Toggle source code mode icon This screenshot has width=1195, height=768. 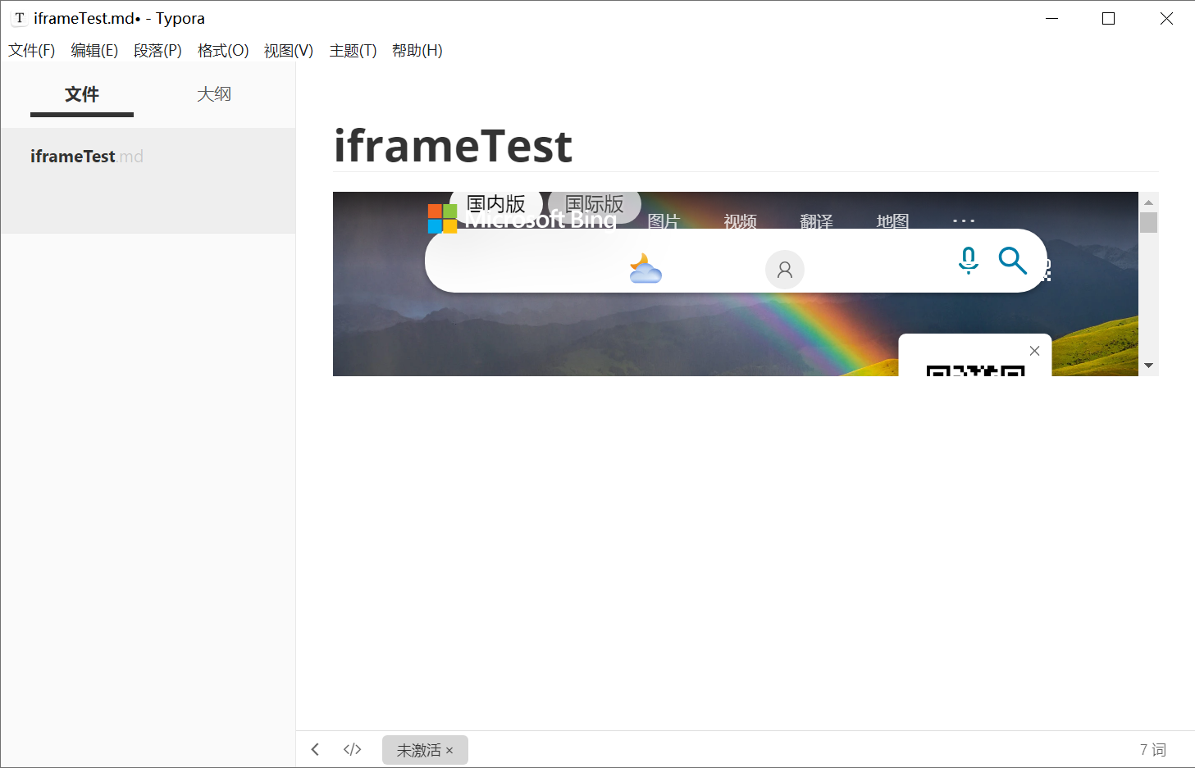(x=353, y=749)
